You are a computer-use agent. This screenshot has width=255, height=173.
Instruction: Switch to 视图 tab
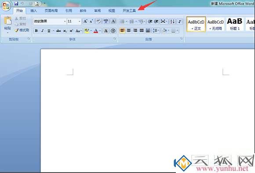pos(112,11)
